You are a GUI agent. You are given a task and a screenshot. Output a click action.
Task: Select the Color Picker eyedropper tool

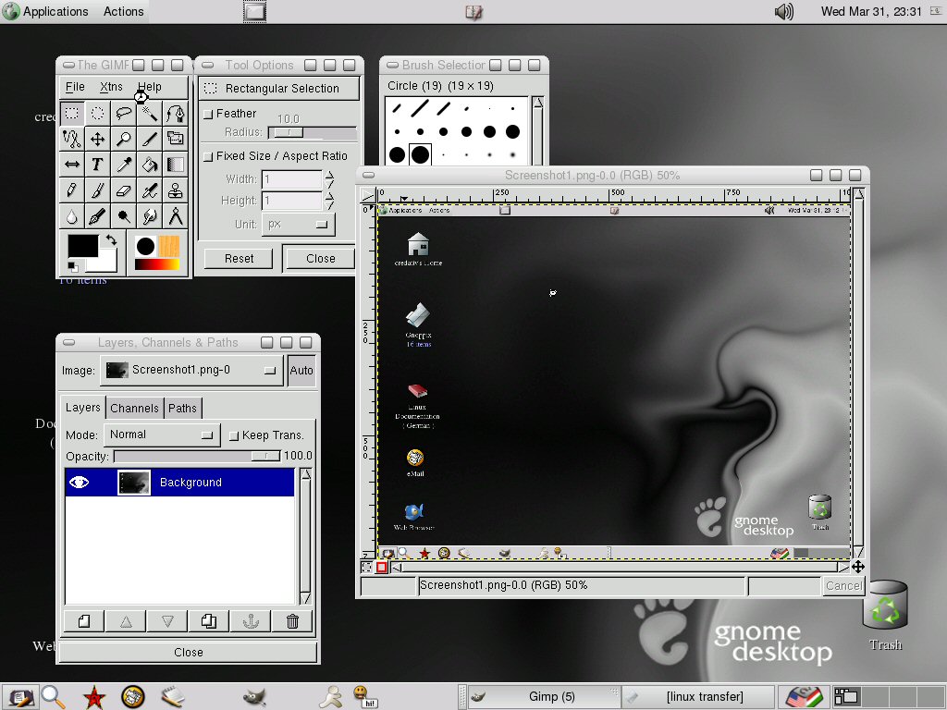coord(123,165)
